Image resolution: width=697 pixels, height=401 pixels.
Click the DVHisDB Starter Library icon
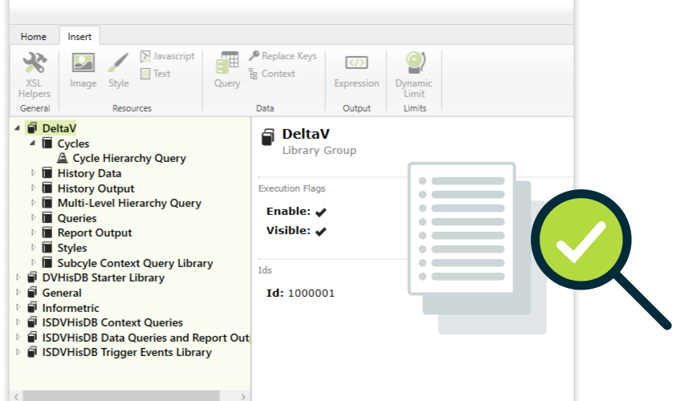pos(32,277)
